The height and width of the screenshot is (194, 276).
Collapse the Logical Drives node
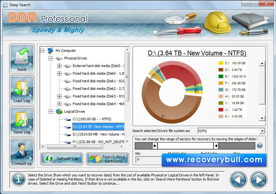[x=51, y=112]
